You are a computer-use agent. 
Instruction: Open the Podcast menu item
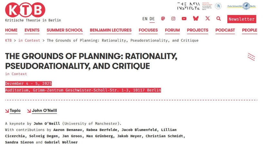[x=225, y=30]
